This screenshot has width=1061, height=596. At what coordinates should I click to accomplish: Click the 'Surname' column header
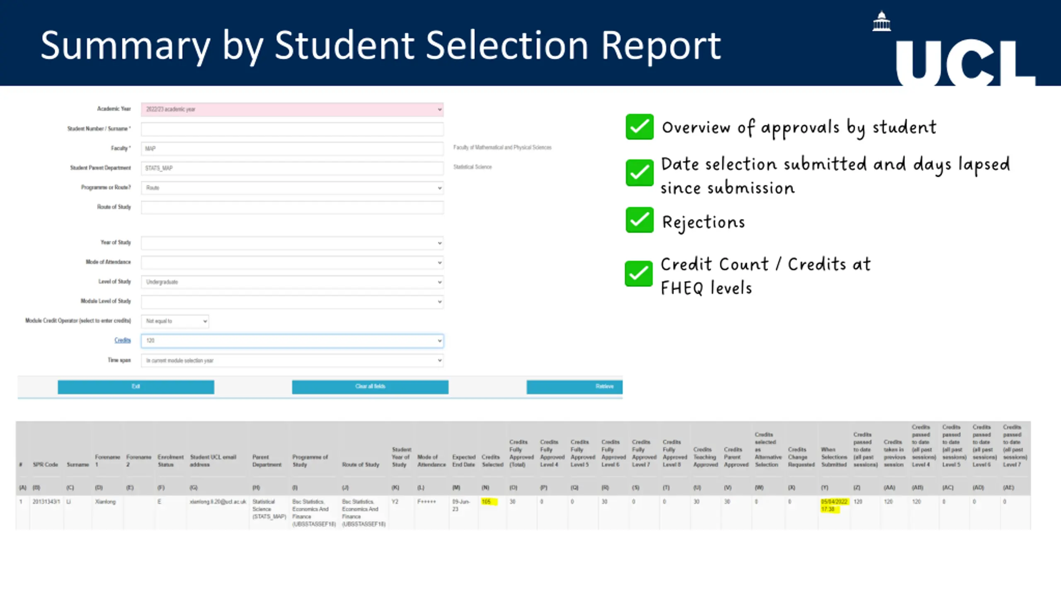point(78,465)
